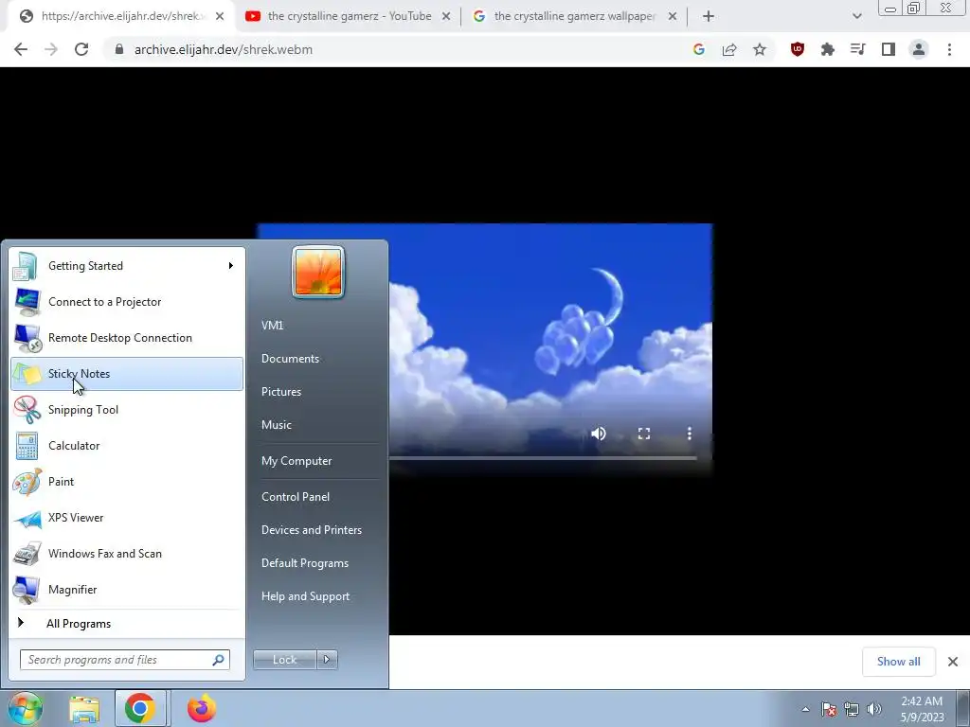This screenshot has height=727, width=970.
Task: Click the Getting Started icon
Action: click(x=26, y=266)
